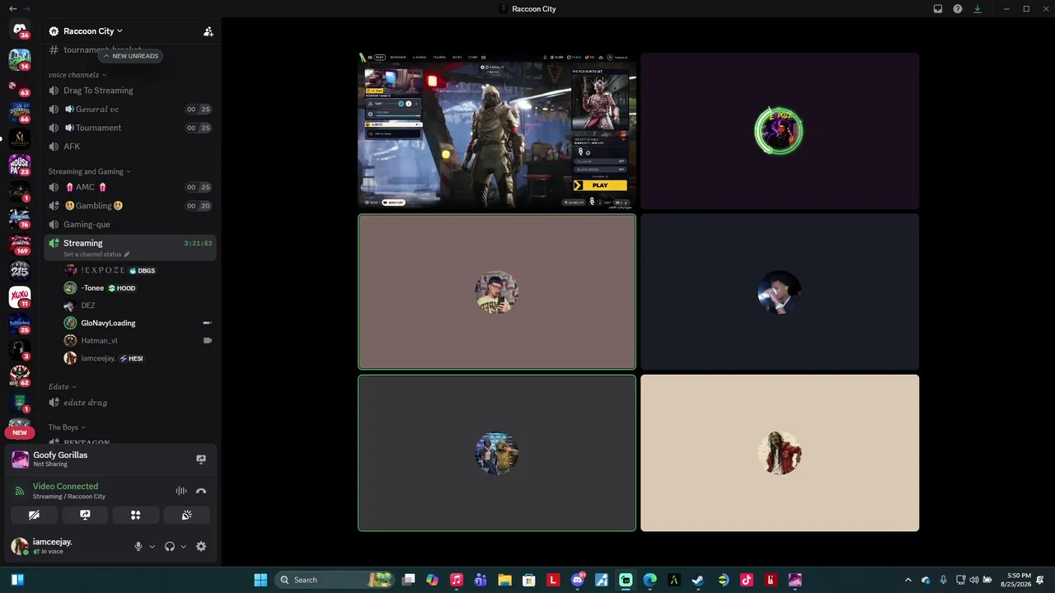Join the AFK voice channel
The height and width of the screenshot is (593, 1055).
pyautogui.click(x=130, y=147)
